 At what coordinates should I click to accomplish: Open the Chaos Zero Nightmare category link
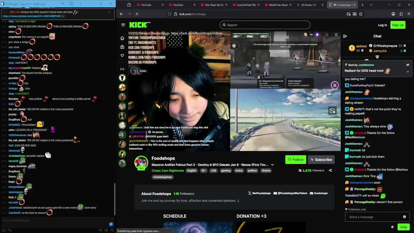click(168, 171)
